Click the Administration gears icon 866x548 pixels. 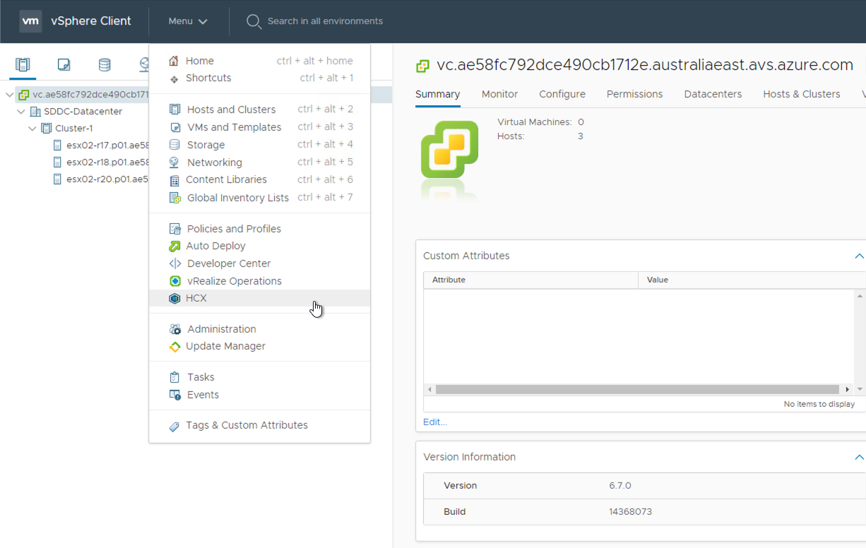[x=175, y=329]
